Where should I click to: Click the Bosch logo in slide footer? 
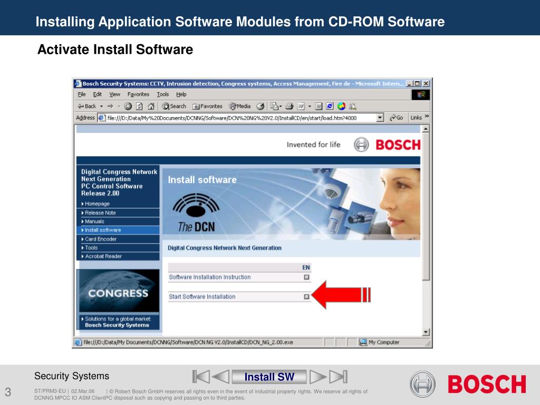pos(468,384)
